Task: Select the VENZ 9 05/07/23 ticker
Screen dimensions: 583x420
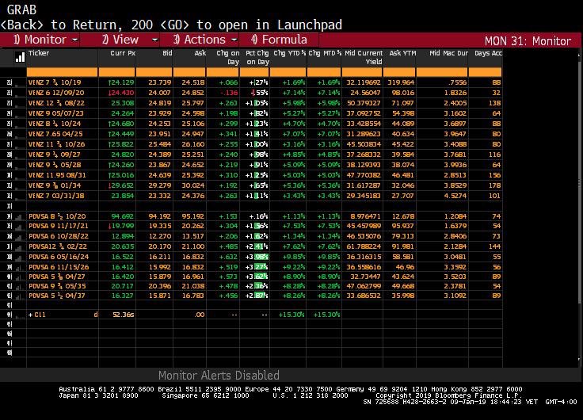Action: pos(55,113)
